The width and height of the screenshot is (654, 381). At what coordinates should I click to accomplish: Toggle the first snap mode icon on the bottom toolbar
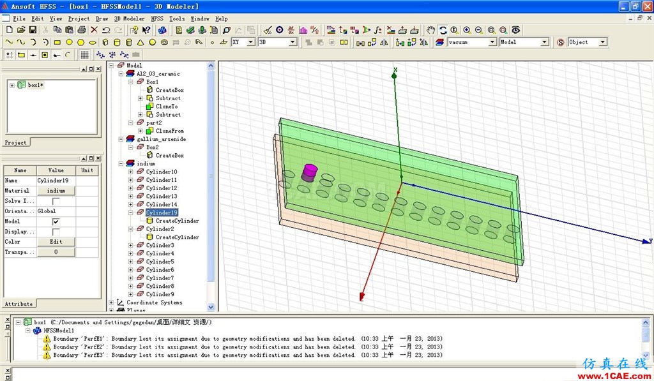pyautogui.click(x=9, y=55)
